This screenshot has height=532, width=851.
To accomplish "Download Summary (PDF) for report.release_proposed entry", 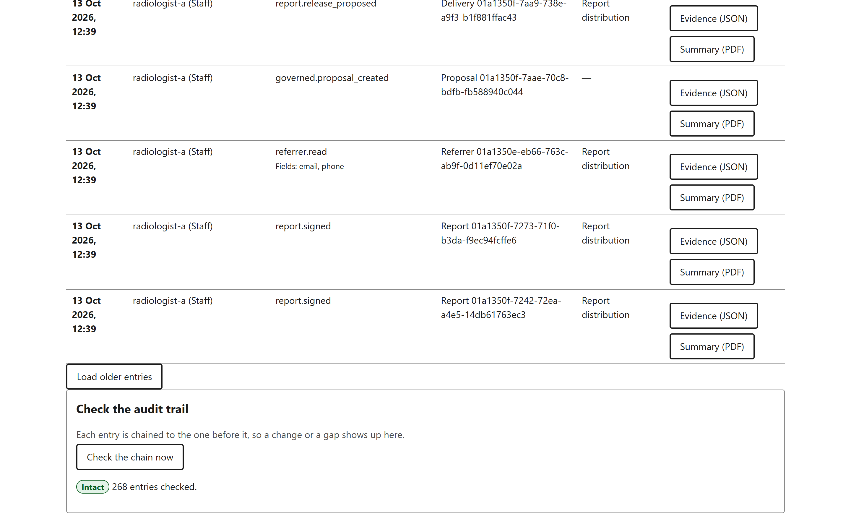I will point(712,49).
